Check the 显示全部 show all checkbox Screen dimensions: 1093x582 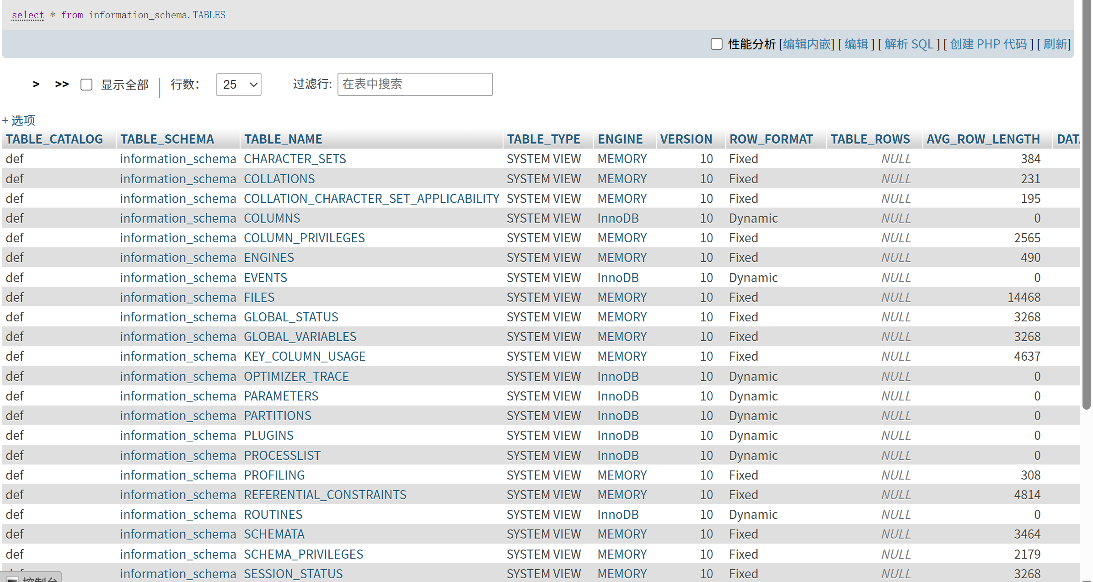point(86,85)
